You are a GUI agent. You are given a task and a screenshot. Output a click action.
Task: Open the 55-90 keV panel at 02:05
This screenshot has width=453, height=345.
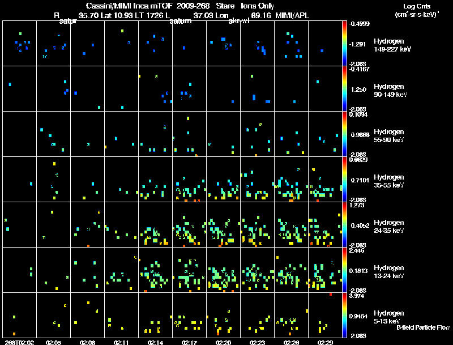click(x=53, y=134)
